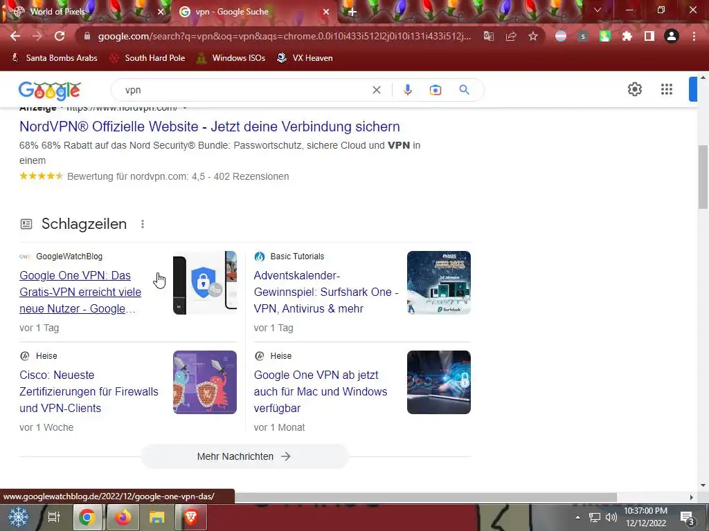709x531 pixels.
Task: Click the Cisco cartoon shields thumbnail
Action: coord(205,382)
